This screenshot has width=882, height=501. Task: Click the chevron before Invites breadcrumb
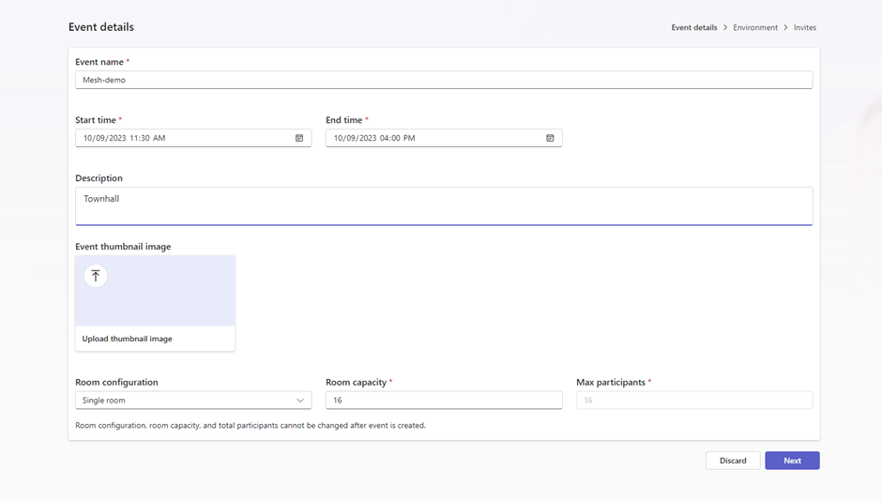[x=785, y=28]
